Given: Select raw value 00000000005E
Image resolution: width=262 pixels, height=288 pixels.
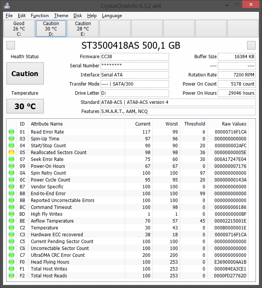Looking at the screenshot, I should point(230,153).
